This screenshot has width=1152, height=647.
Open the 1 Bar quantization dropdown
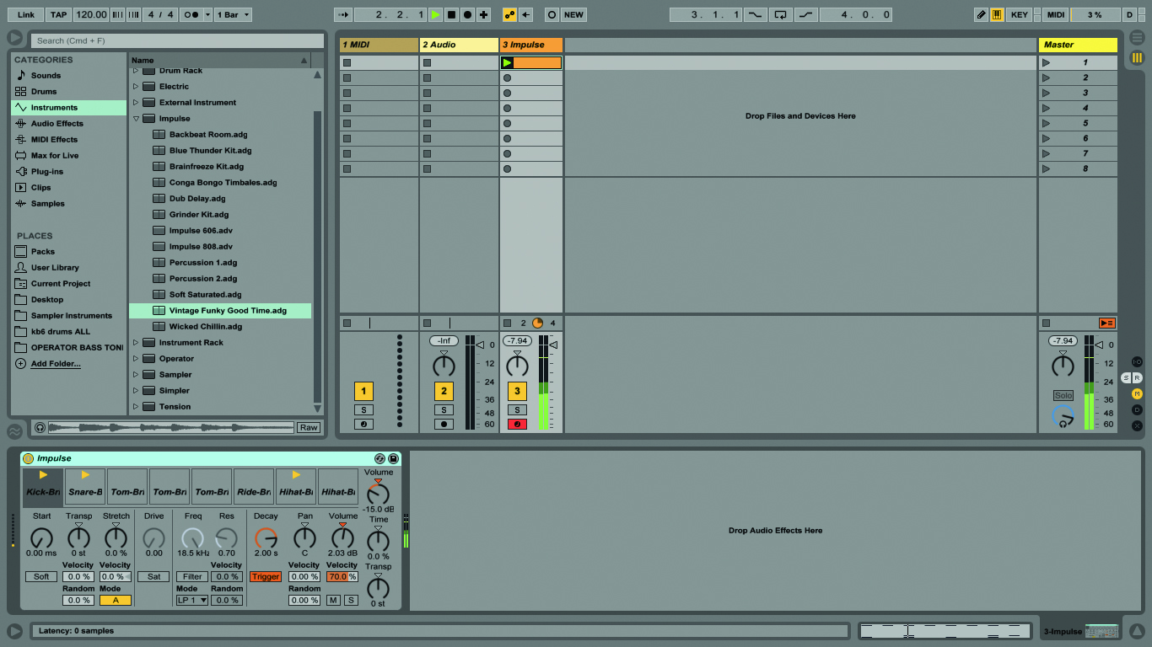pos(233,14)
